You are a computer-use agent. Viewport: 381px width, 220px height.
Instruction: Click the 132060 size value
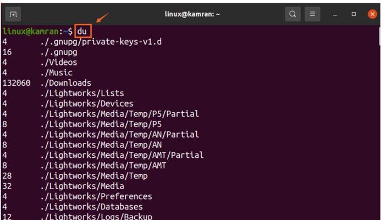tap(16, 83)
